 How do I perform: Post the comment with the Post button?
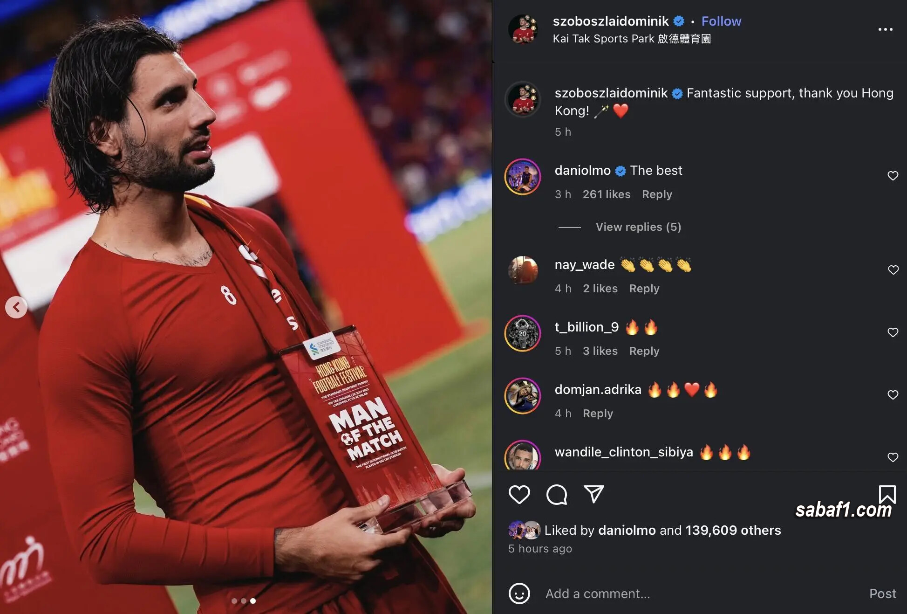point(882,593)
